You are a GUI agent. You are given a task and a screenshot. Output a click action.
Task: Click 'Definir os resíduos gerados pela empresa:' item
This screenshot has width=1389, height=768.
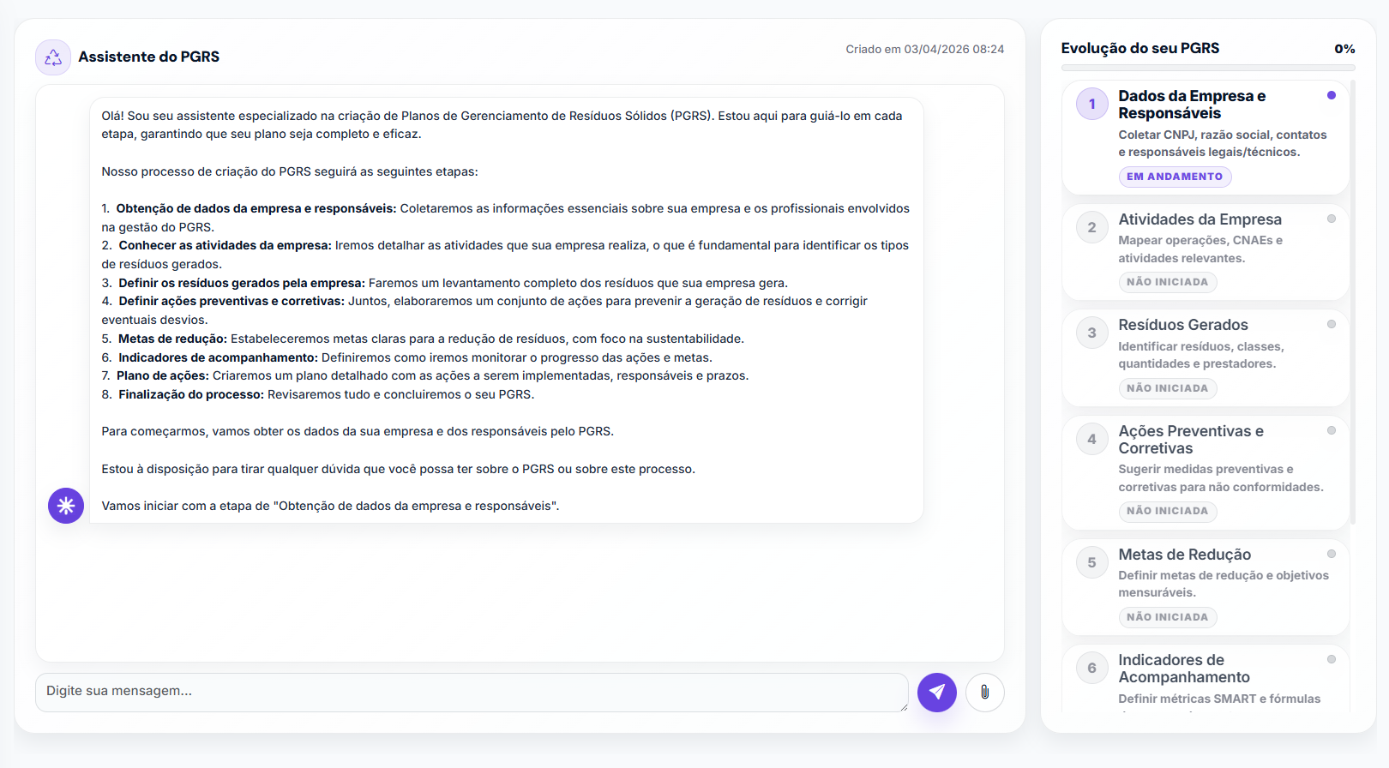(x=242, y=283)
